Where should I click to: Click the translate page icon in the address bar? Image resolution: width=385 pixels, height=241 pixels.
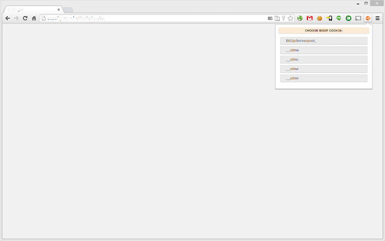(277, 18)
